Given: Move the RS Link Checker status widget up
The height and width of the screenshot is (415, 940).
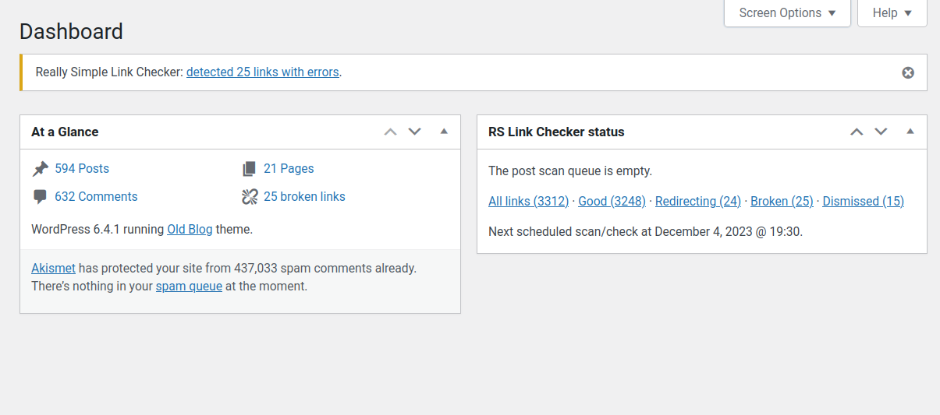Looking at the screenshot, I should click(x=857, y=132).
